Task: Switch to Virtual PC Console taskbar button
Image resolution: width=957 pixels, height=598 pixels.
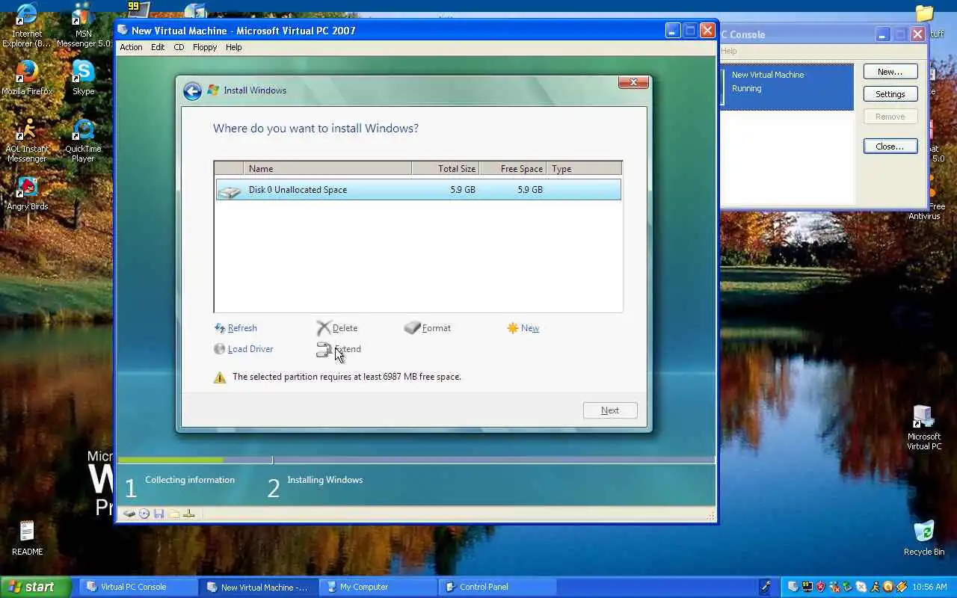Action: click(140, 587)
